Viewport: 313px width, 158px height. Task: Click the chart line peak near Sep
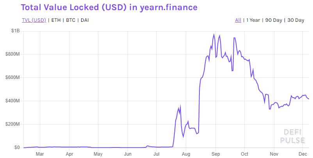point(214,35)
